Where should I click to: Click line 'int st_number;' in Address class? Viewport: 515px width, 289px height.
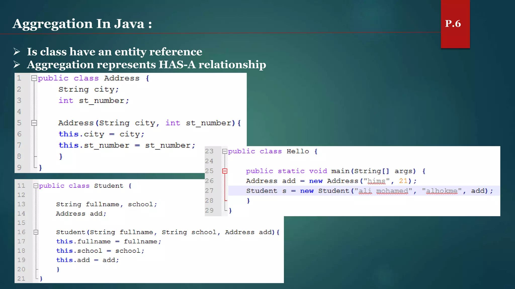[94, 101]
